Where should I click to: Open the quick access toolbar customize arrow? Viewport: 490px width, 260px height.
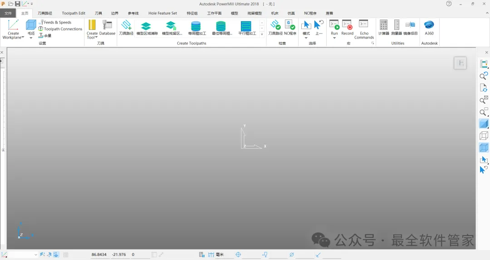(x=32, y=4)
